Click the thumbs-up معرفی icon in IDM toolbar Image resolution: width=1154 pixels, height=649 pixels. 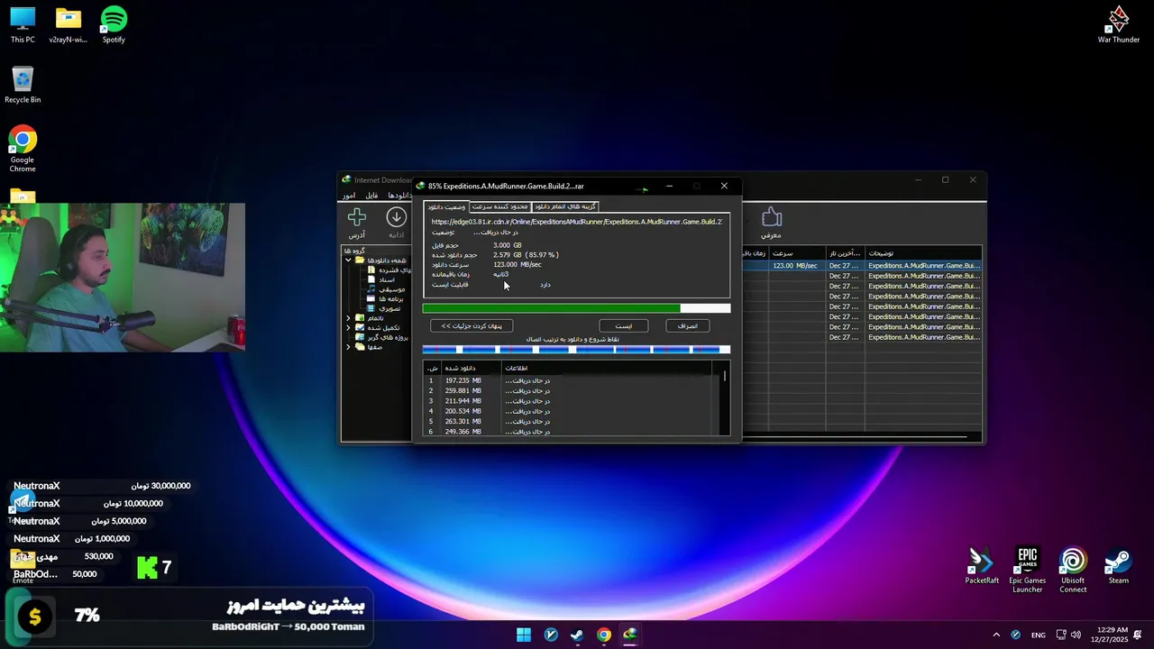click(x=771, y=217)
